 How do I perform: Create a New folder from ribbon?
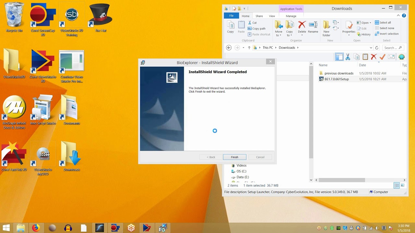click(326, 28)
